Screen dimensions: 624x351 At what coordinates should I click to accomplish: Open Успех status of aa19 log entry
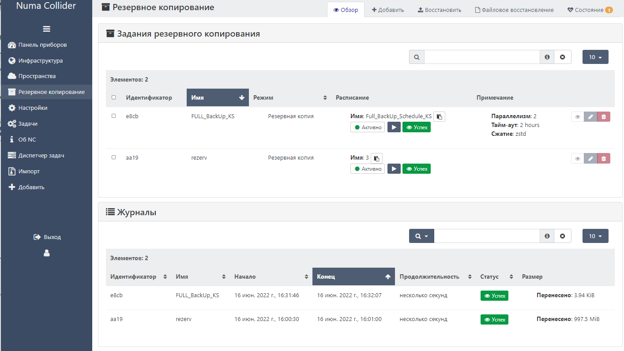coord(494,319)
